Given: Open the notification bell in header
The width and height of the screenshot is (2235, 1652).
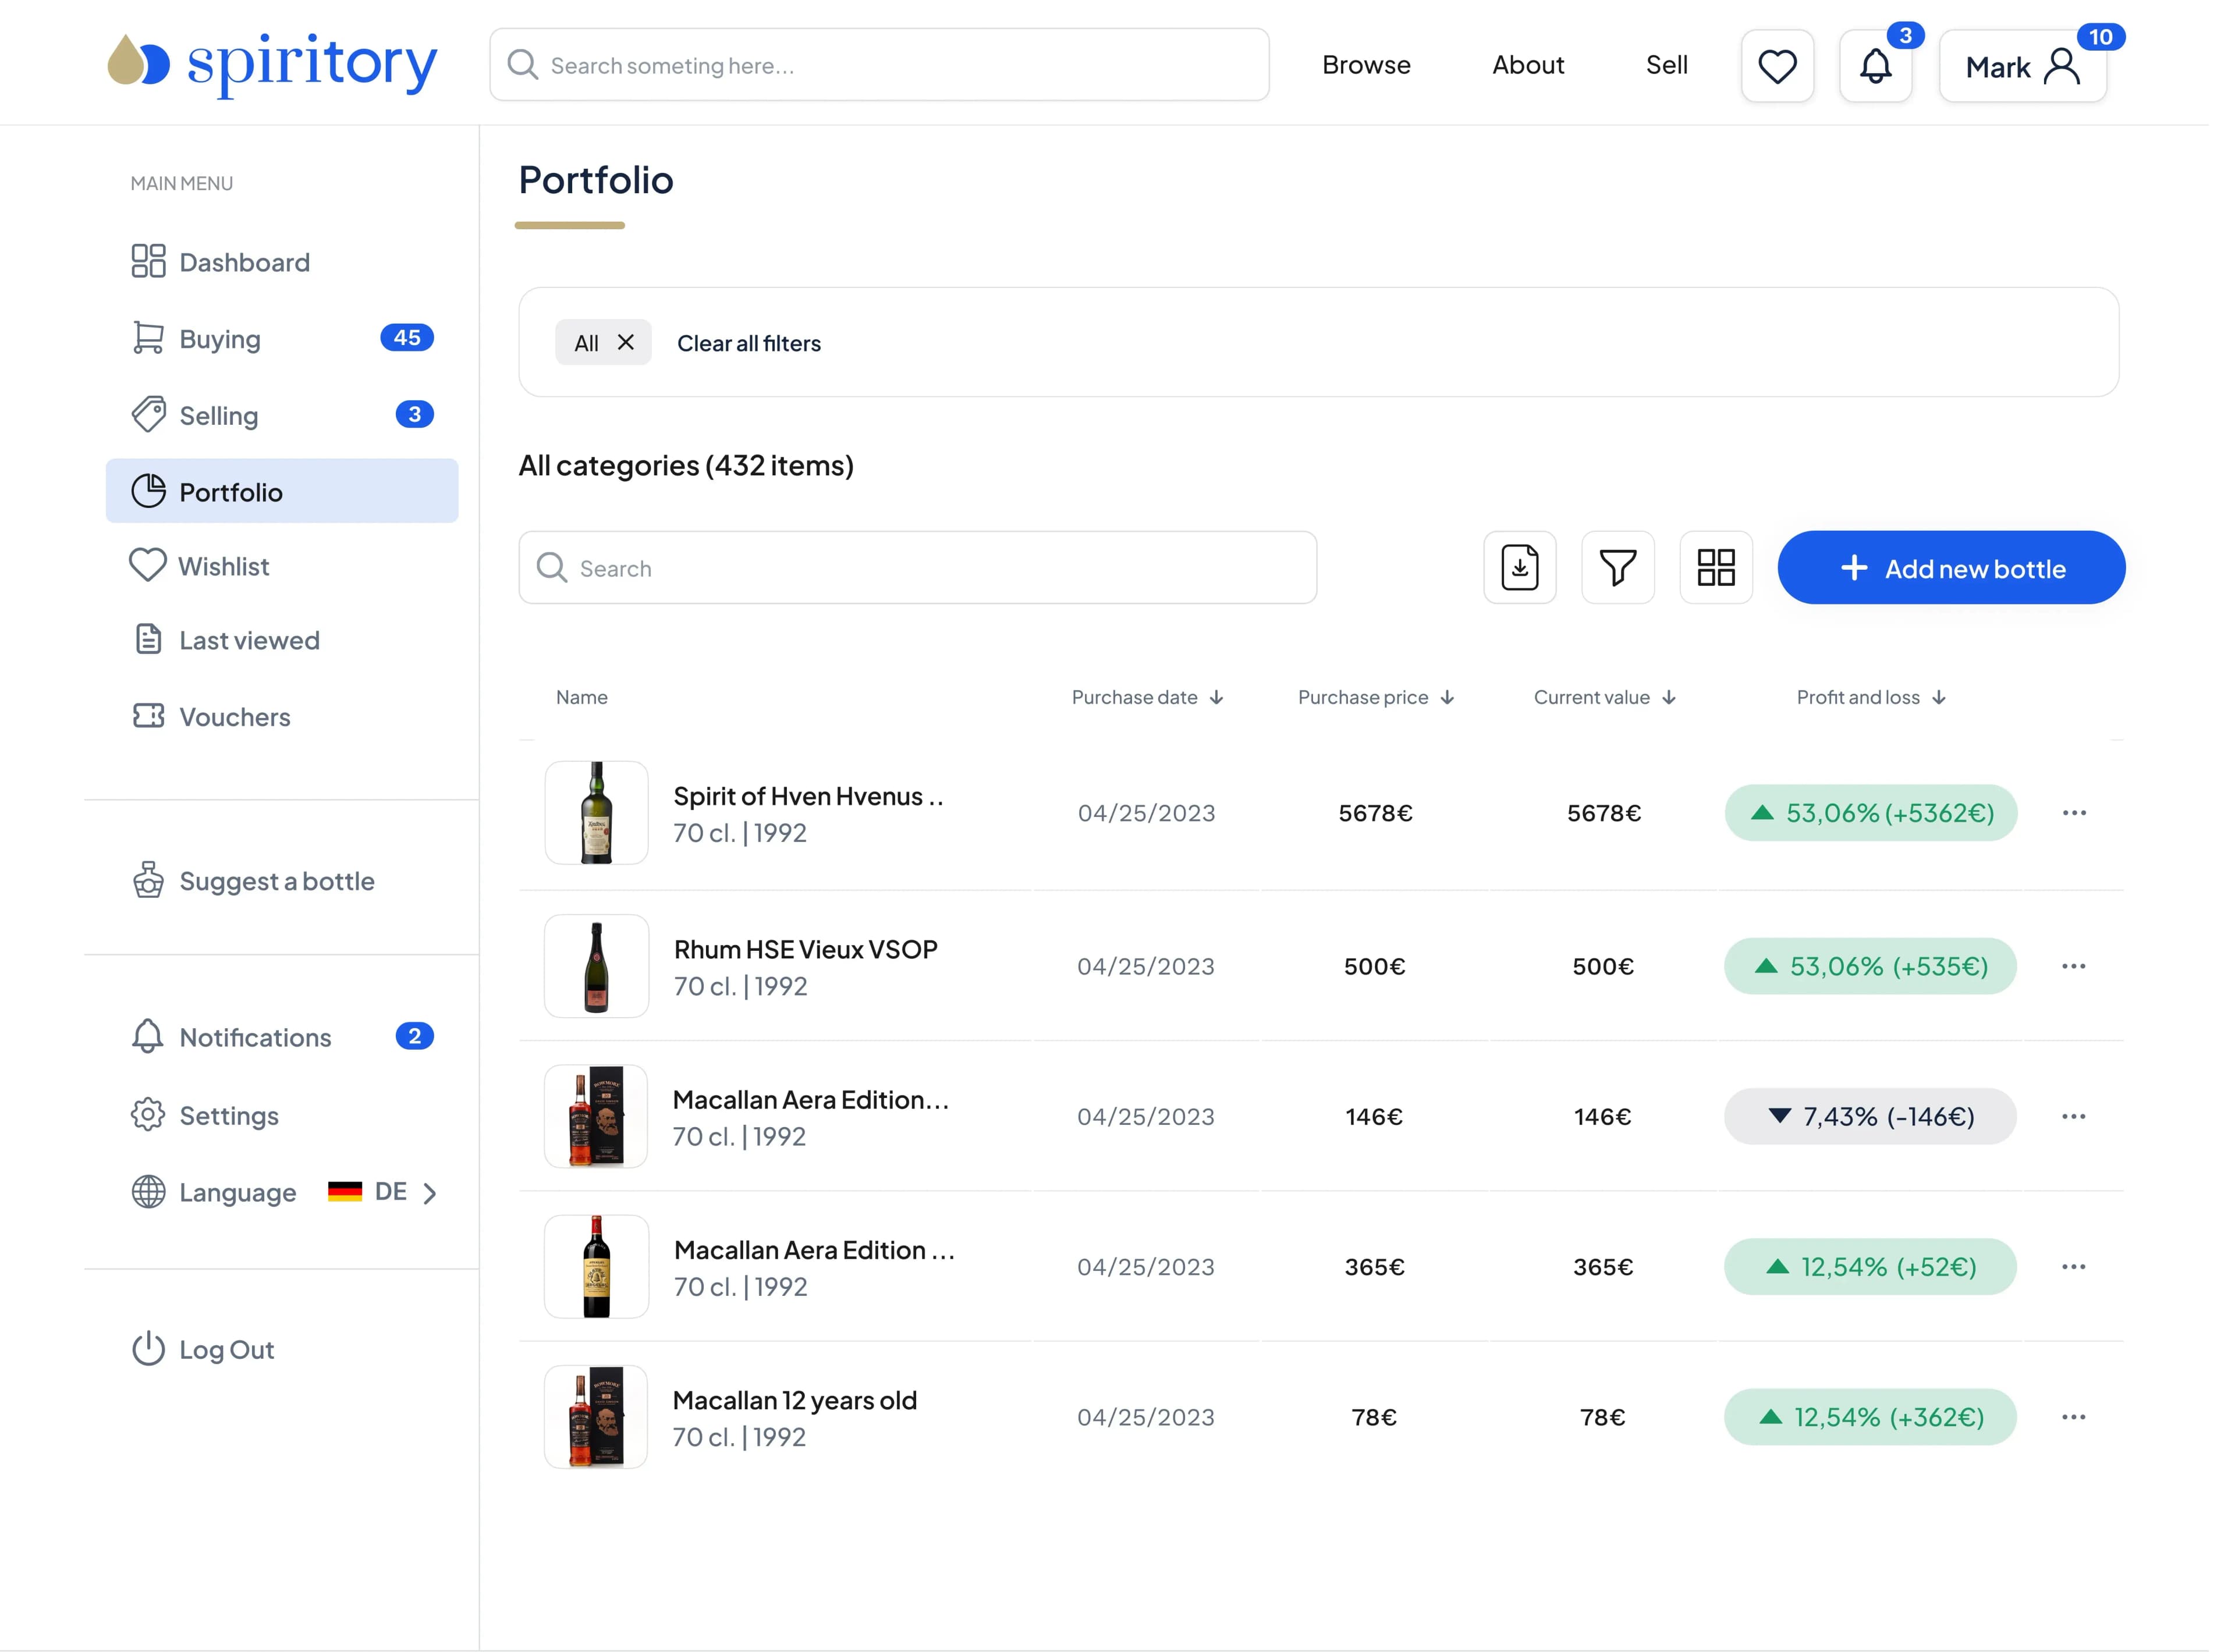Looking at the screenshot, I should coord(1875,66).
